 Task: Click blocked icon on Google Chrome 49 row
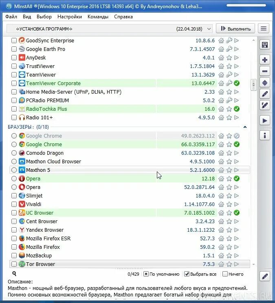click(x=237, y=136)
